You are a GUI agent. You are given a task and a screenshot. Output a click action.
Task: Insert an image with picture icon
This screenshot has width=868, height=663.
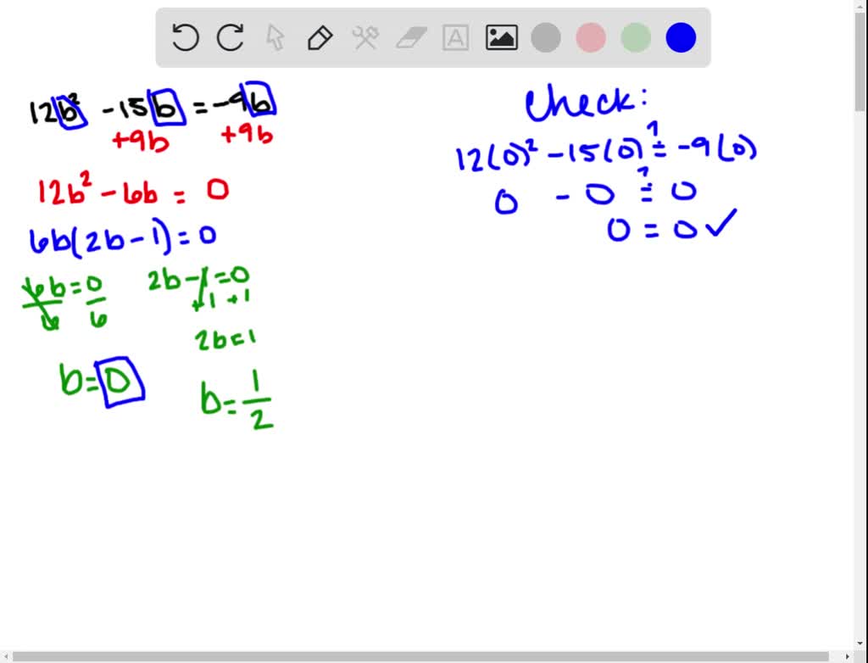[502, 37]
